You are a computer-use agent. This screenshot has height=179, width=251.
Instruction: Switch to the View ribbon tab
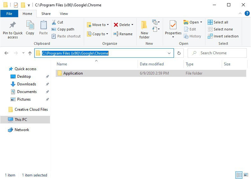[64, 14]
